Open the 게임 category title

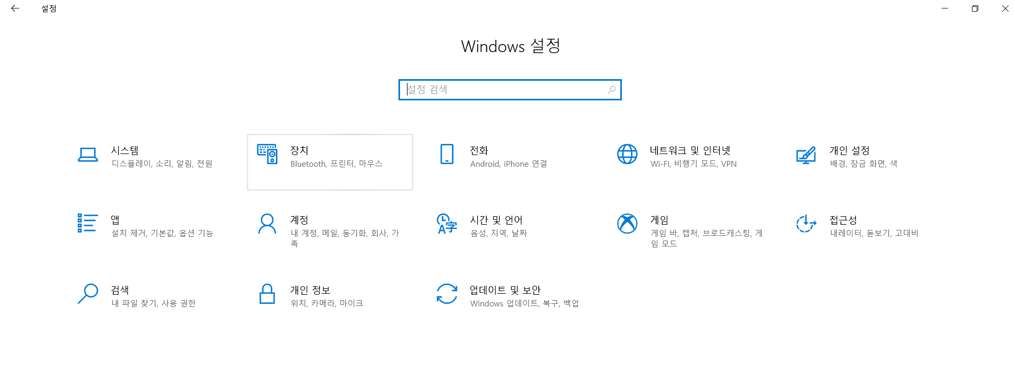tap(659, 220)
